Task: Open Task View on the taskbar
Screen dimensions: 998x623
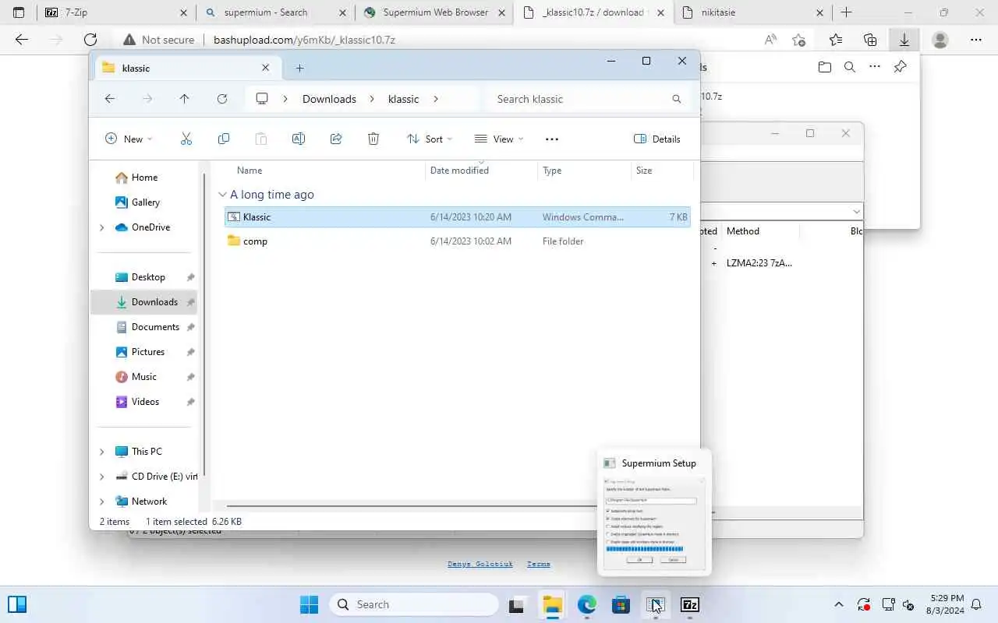Action: coord(516,604)
